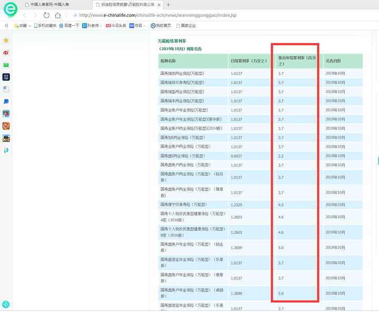Reload the current page
Image resolution: width=379 pixels, height=312 pixels.
pyautogui.click(x=46, y=15)
